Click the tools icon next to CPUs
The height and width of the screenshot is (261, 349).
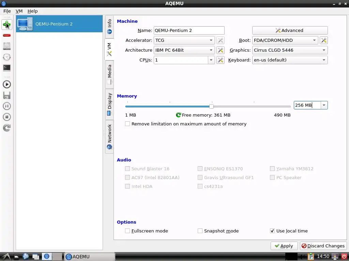point(221,60)
